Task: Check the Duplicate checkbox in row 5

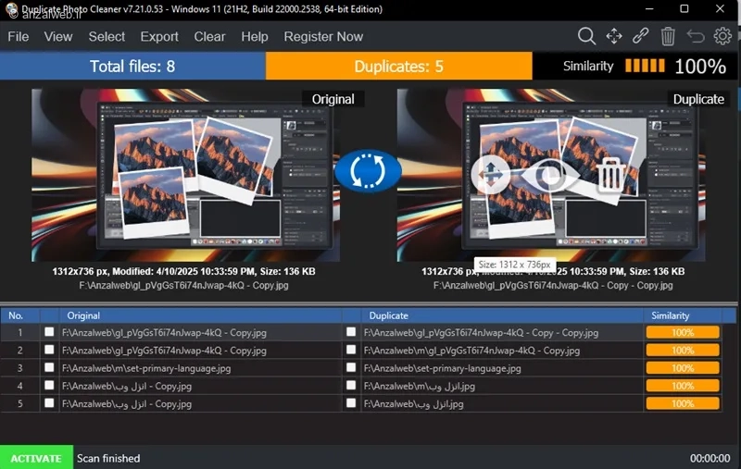Action: [x=351, y=403]
